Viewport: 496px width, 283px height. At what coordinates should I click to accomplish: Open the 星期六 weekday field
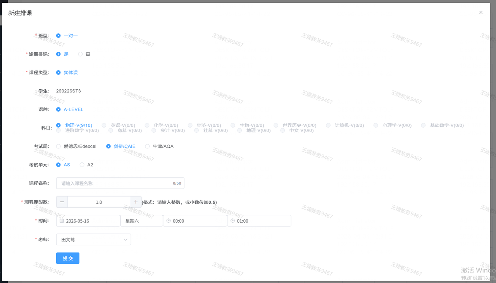tap(141, 221)
